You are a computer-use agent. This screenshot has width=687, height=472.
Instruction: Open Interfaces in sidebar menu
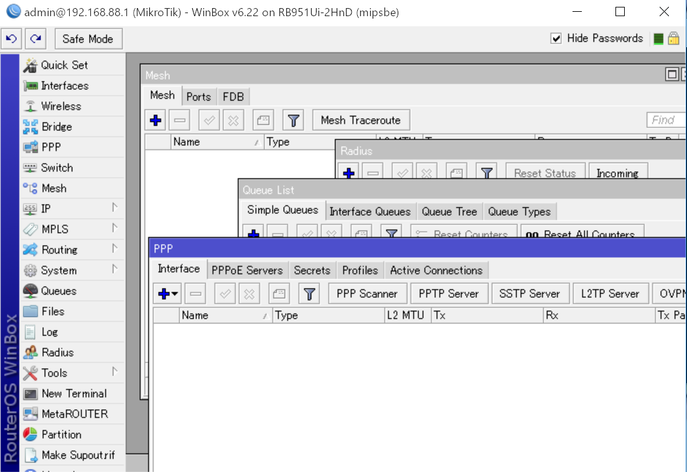73,86
